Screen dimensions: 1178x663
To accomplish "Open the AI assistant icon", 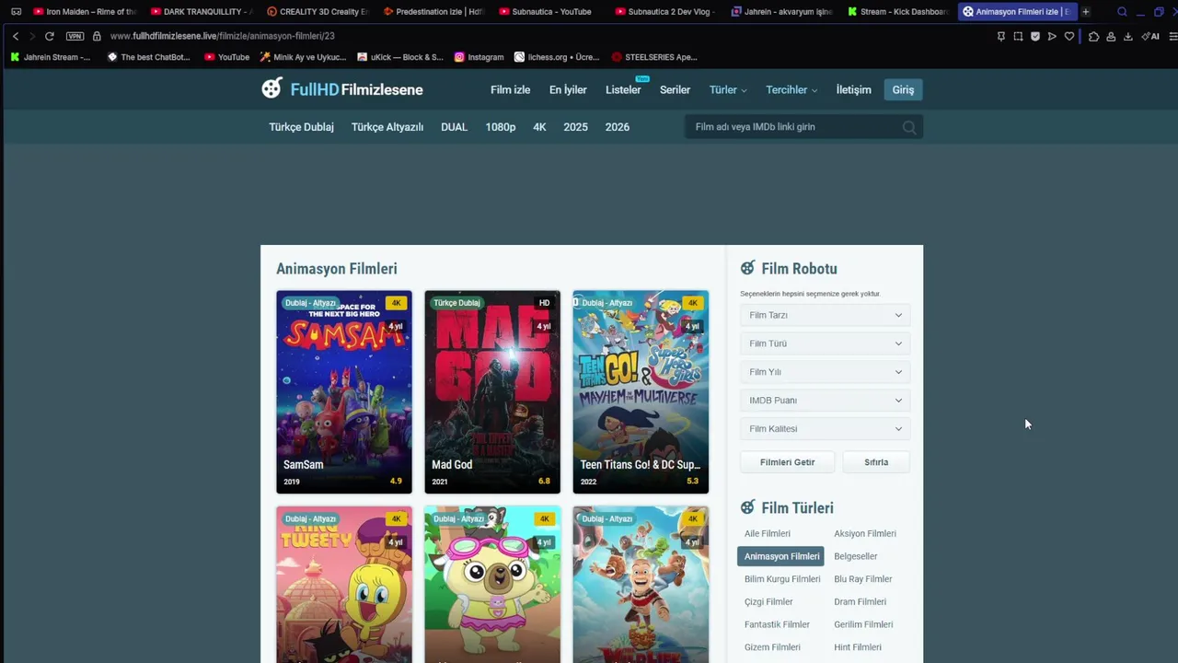I will pos(1150,37).
